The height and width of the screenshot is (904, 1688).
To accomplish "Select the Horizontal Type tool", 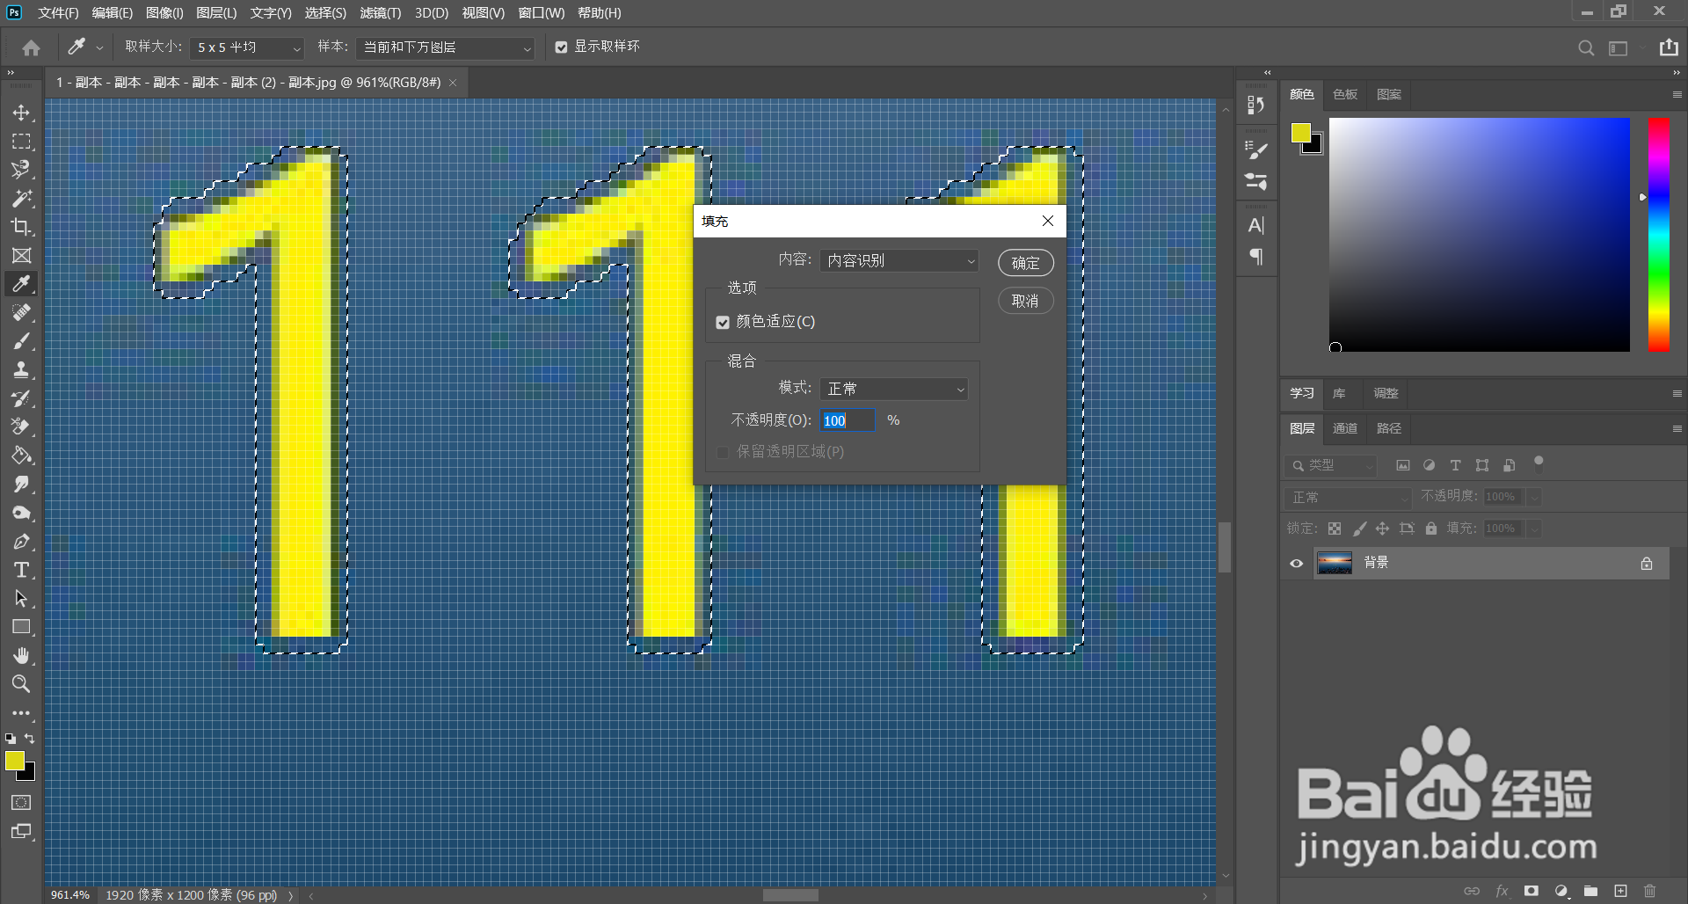I will tap(21, 570).
